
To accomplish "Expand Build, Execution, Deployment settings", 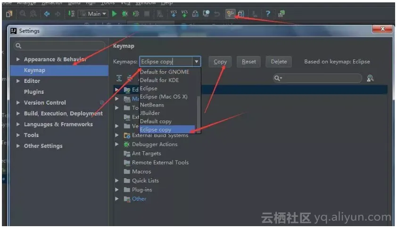I will [18, 114].
